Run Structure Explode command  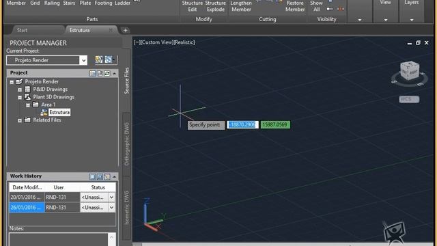216,6
